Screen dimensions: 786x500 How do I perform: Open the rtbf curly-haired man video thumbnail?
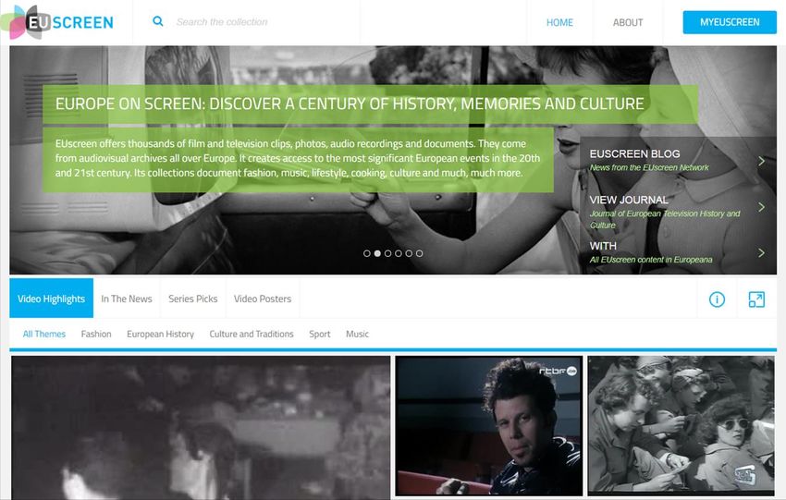(489, 426)
